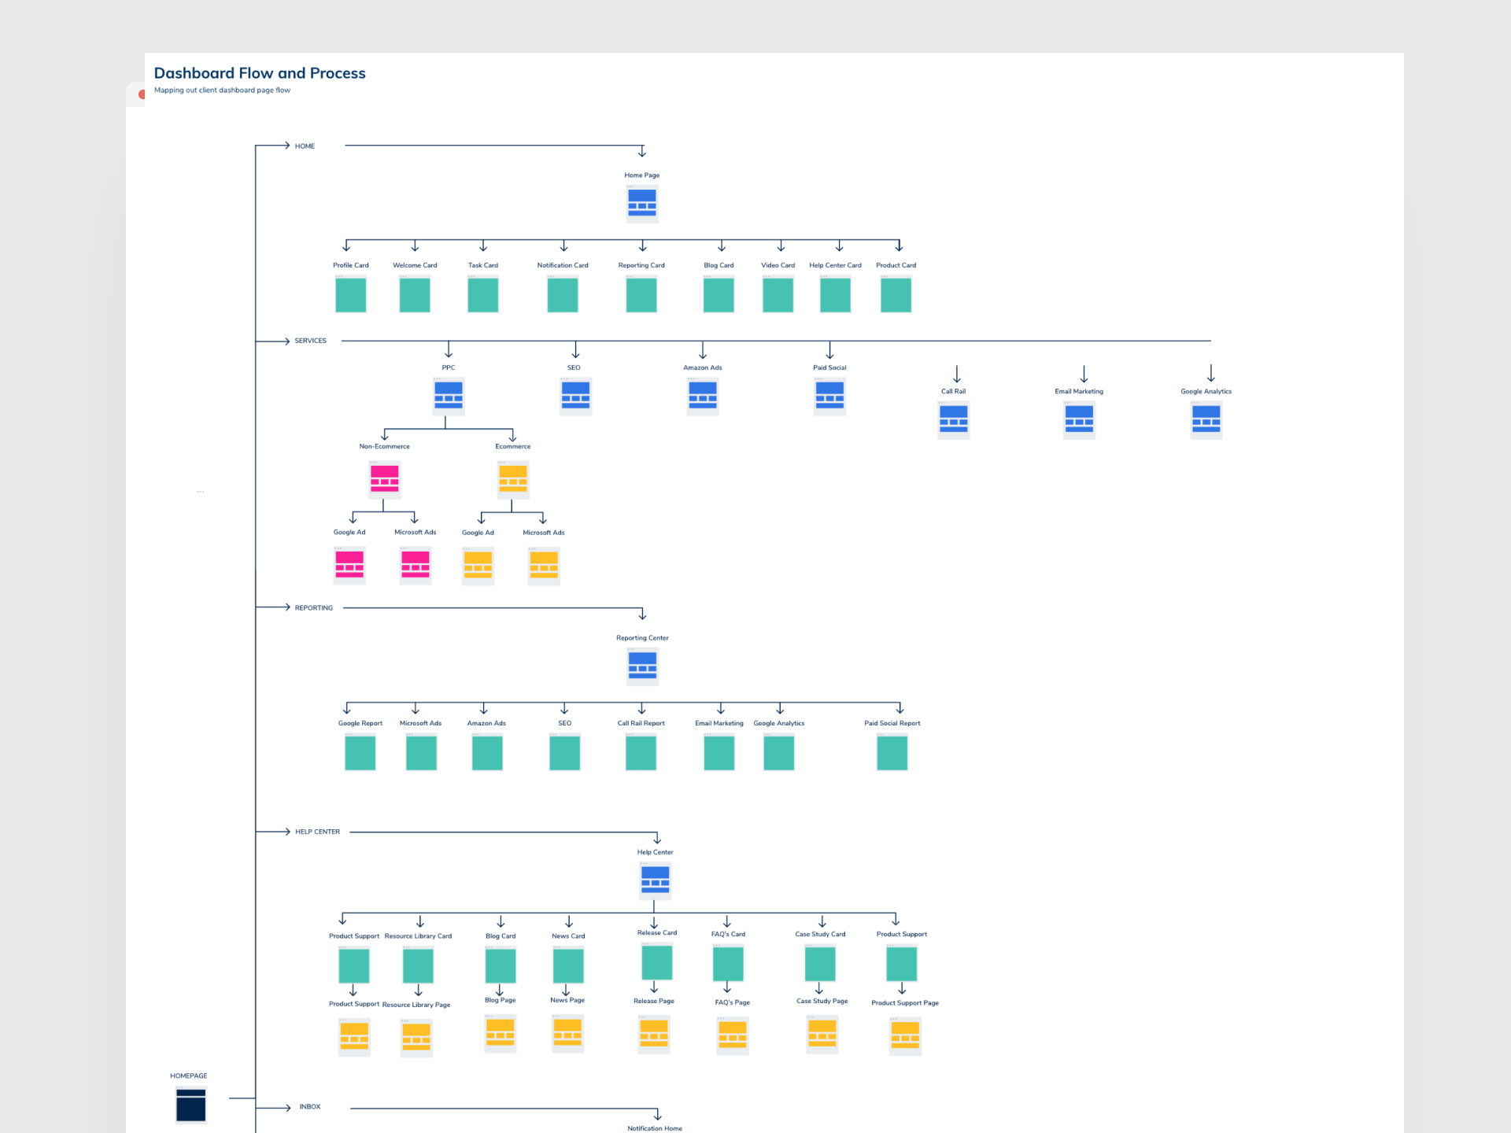Click the HOME section label
This screenshot has height=1133, width=1511.
305,146
